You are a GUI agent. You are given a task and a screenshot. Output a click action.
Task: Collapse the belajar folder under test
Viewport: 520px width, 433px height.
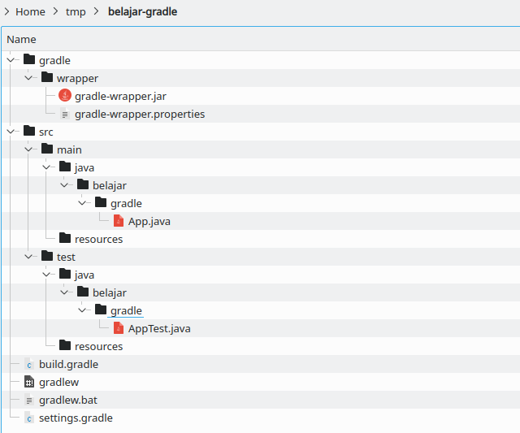coord(64,292)
